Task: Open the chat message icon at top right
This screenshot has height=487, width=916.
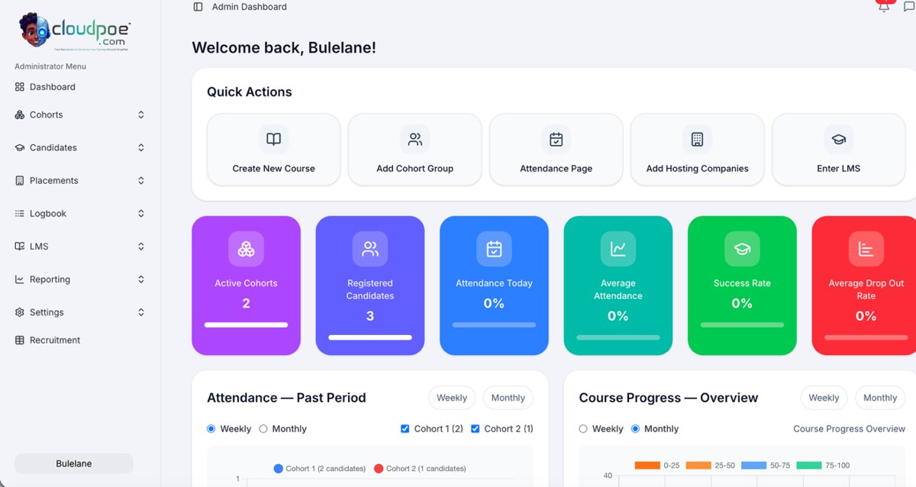Action: (x=909, y=7)
